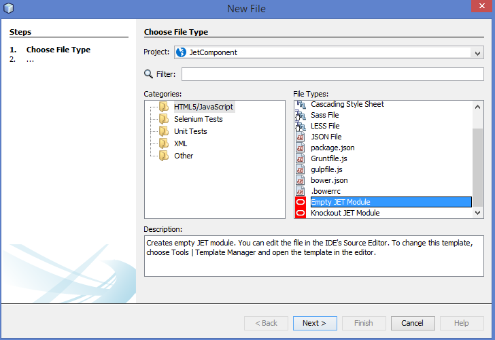Close the New File dialog
This screenshot has height=340, width=495.
(x=481, y=6)
